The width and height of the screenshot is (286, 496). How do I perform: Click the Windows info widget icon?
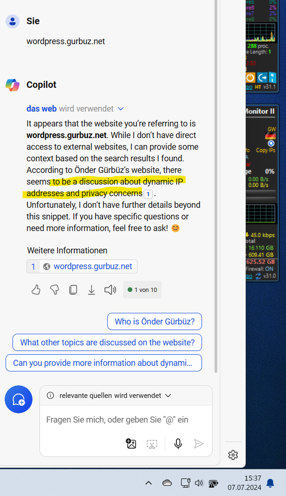273,77
